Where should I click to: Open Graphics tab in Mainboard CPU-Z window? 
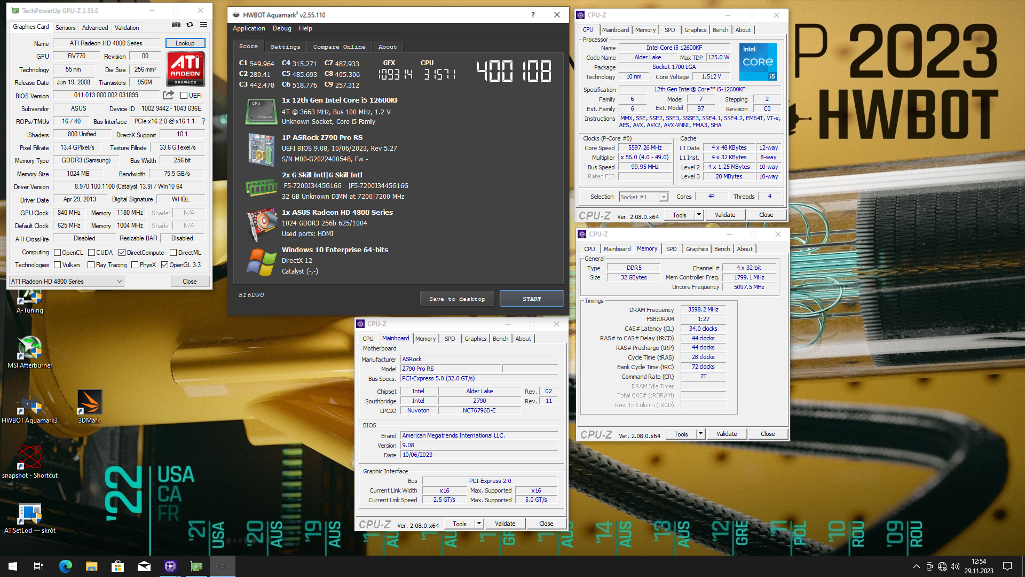click(475, 339)
